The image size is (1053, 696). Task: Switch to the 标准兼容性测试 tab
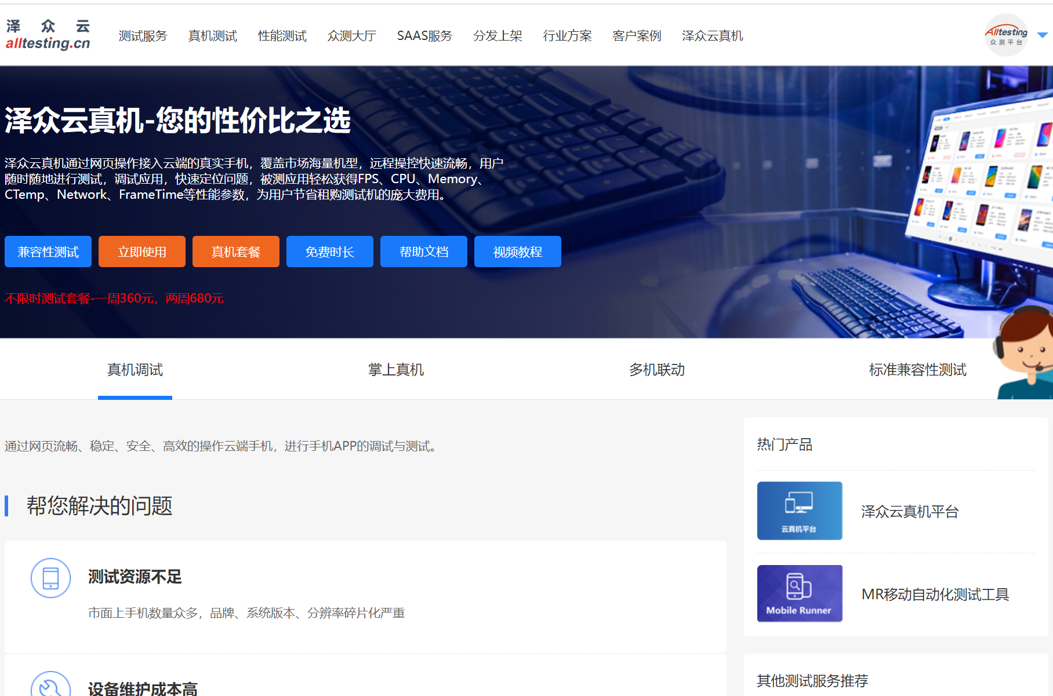pyautogui.click(x=918, y=370)
